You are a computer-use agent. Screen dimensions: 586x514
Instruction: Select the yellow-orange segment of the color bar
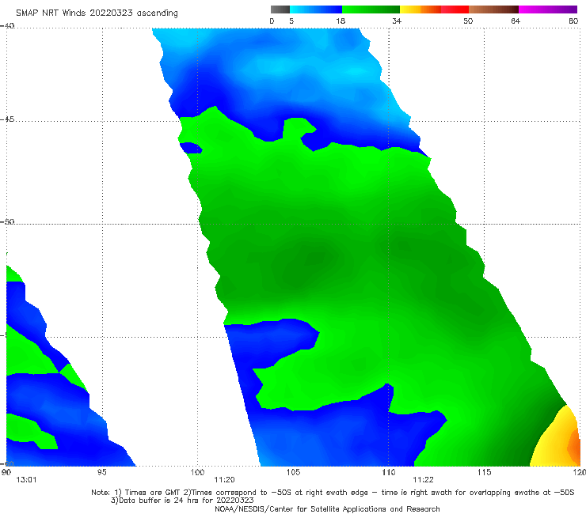click(420, 9)
